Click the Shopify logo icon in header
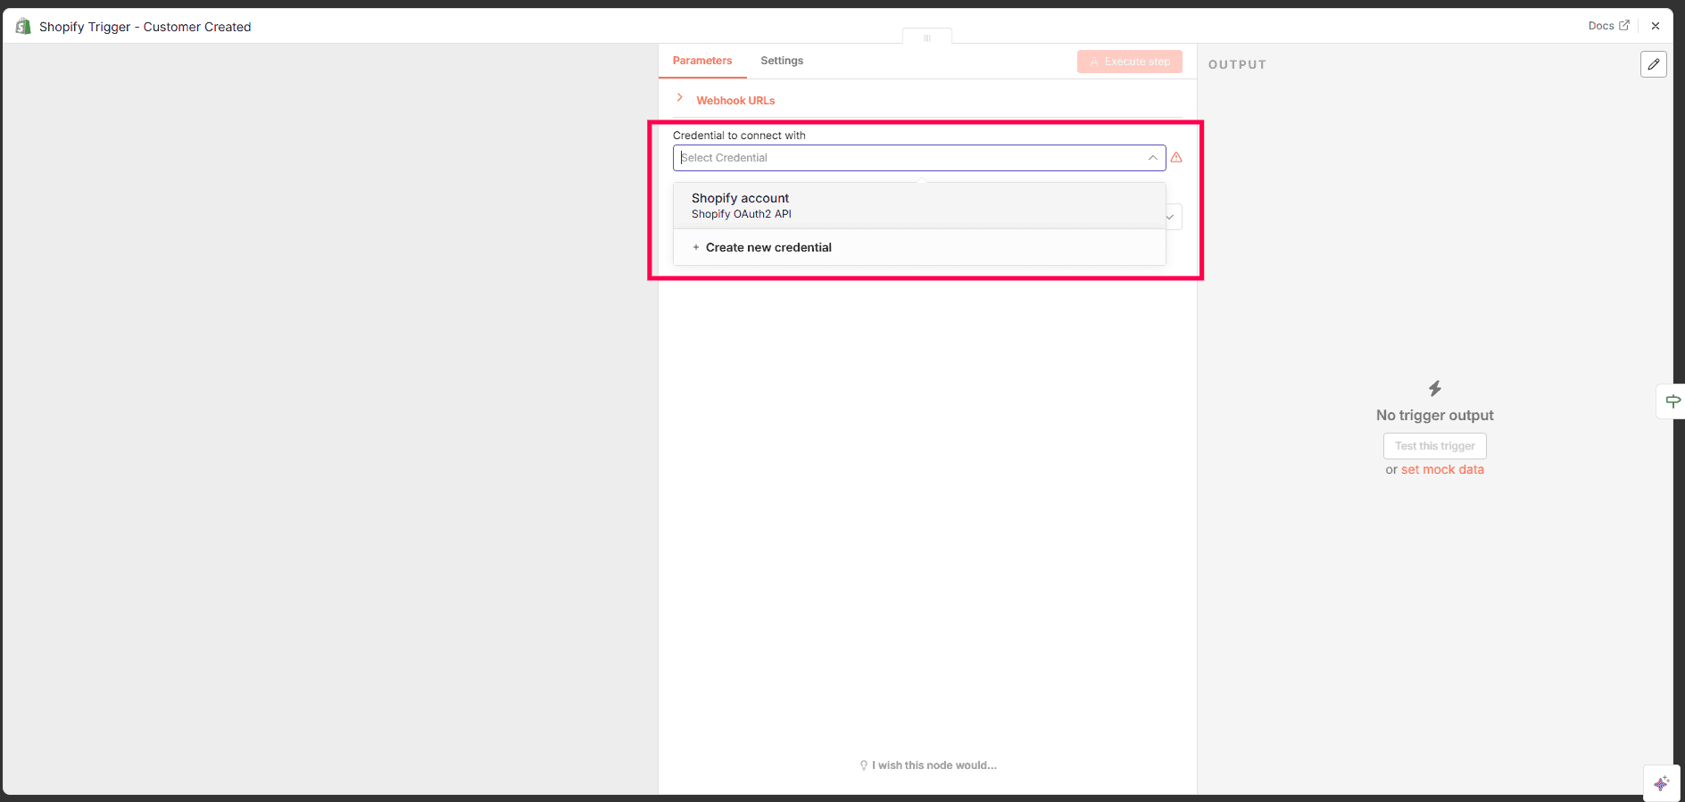Image resolution: width=1685 pixels, height=802 pixels. coord(23,27)
